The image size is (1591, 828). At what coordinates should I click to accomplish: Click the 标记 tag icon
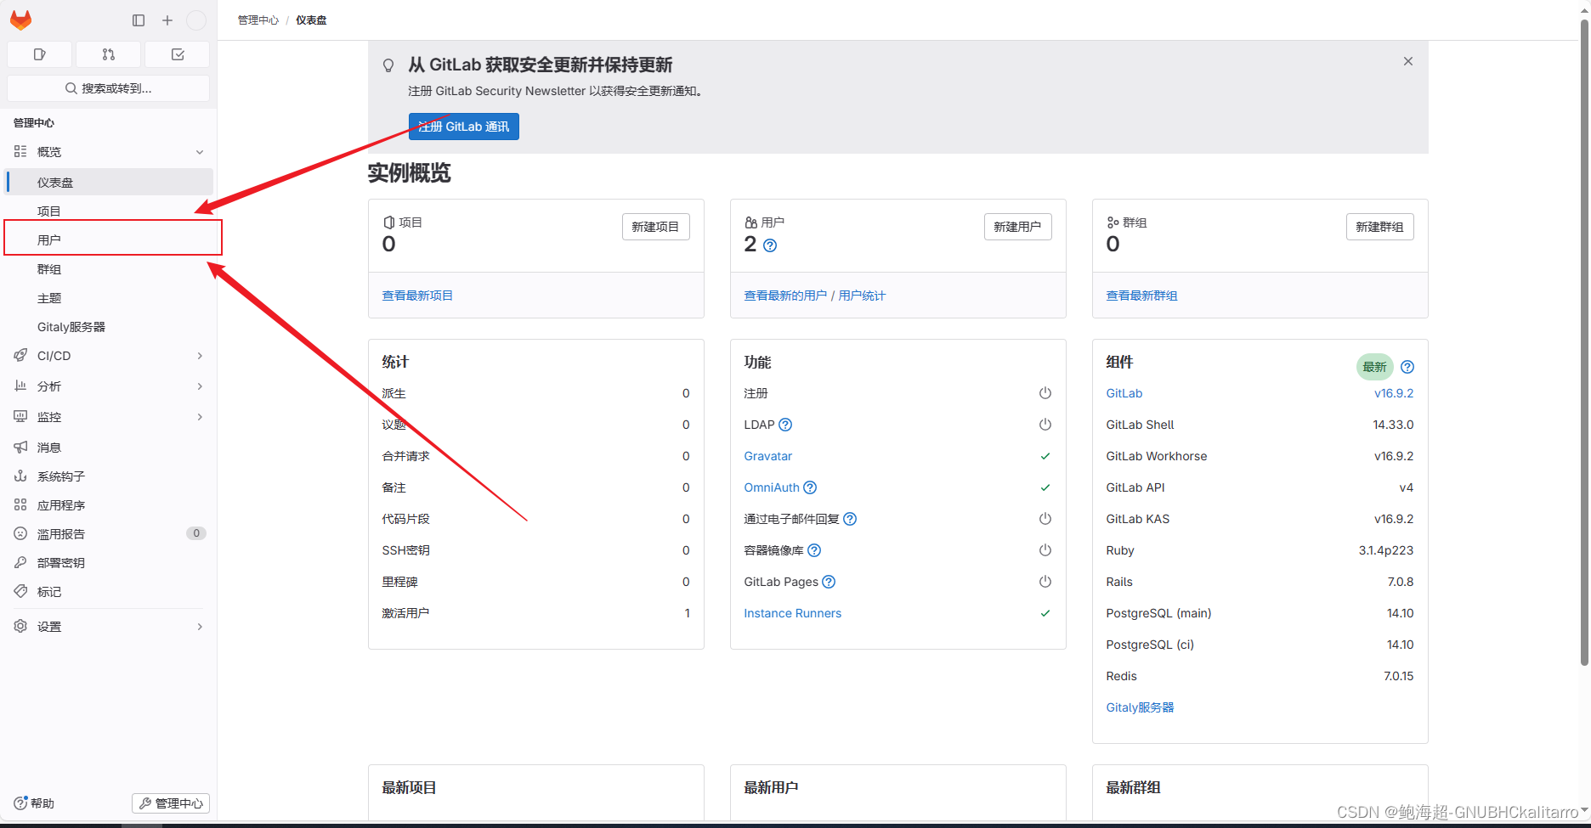point(20,591)
